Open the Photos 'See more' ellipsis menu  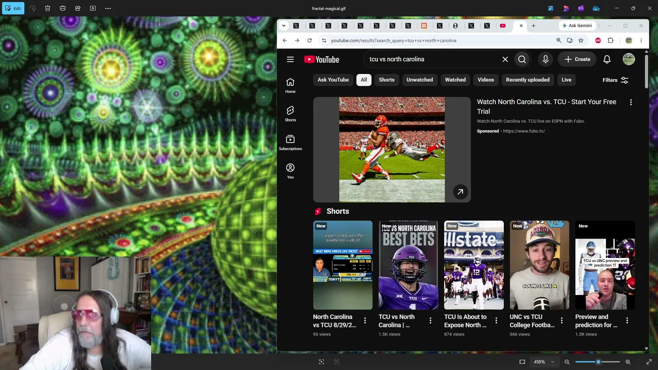[x=108, y=8]
